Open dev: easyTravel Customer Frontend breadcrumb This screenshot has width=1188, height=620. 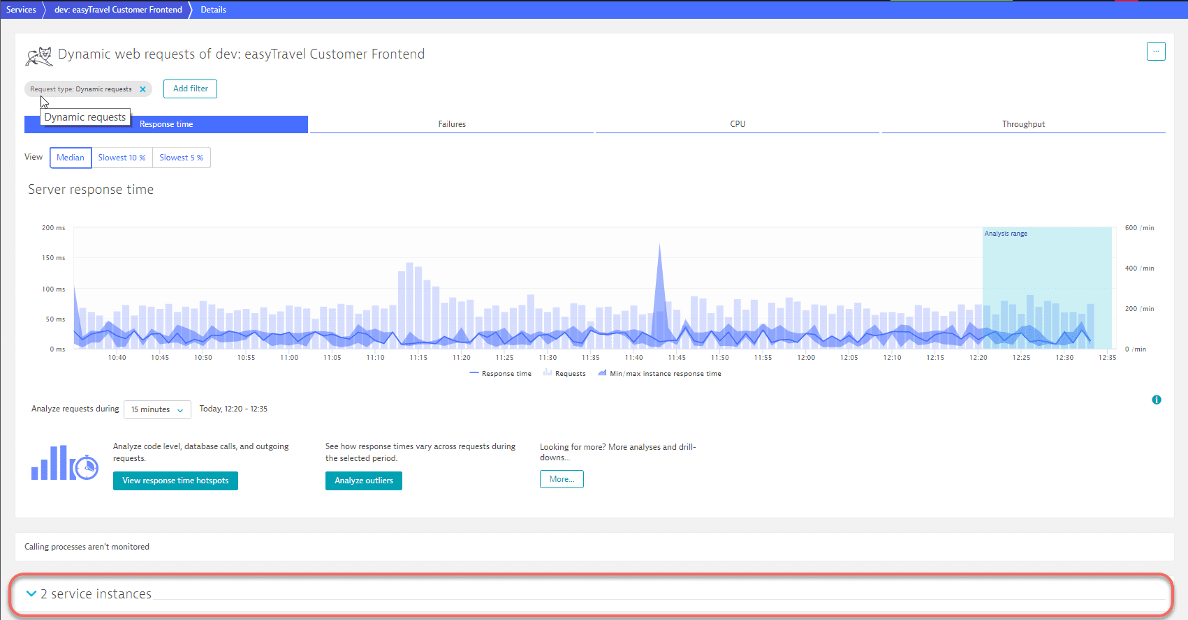[x=118, y=10]
